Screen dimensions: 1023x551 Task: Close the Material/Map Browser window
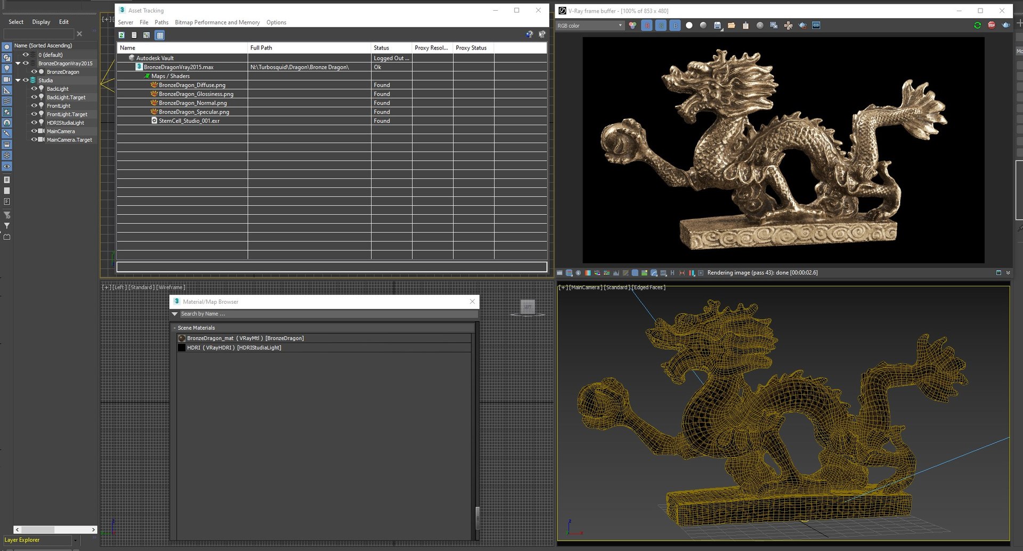tap(472, 302)
